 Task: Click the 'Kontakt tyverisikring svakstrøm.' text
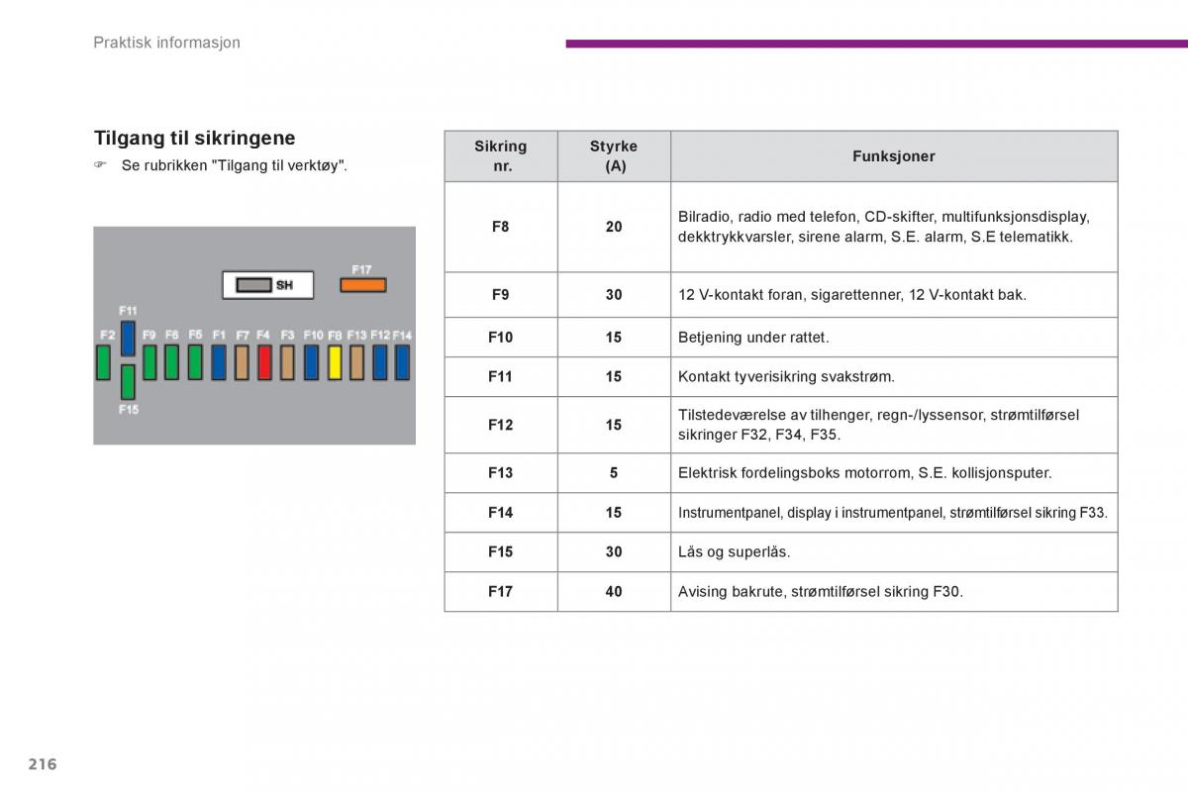click(x=786, y=377)
